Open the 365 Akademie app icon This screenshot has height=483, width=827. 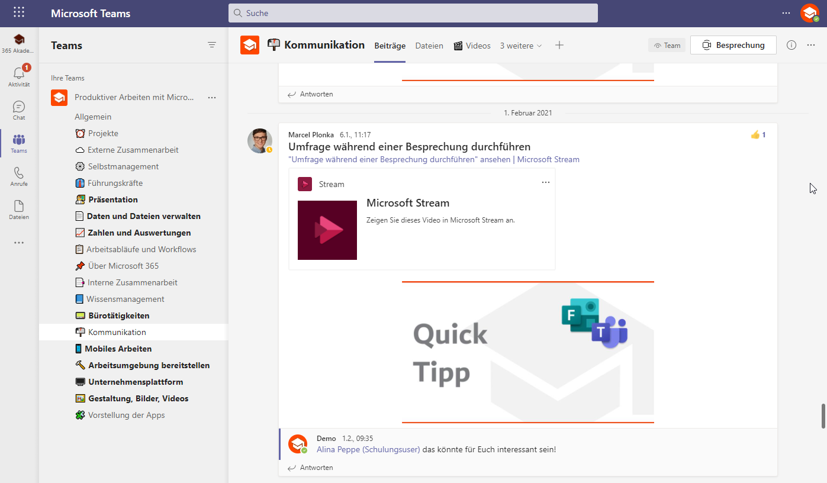[x=19, y=40]
